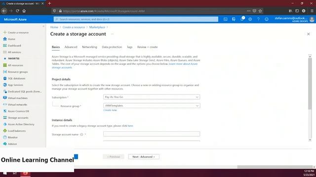Close the Create a storage account browser tab

[x=42, y=3]
